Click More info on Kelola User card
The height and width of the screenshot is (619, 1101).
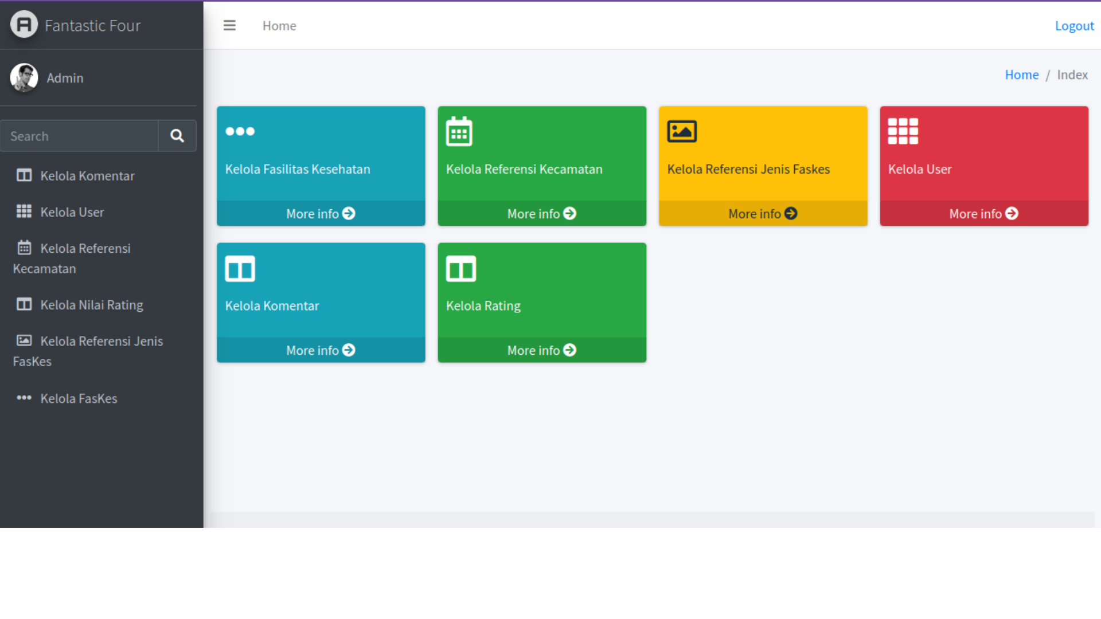coord(983,214)
